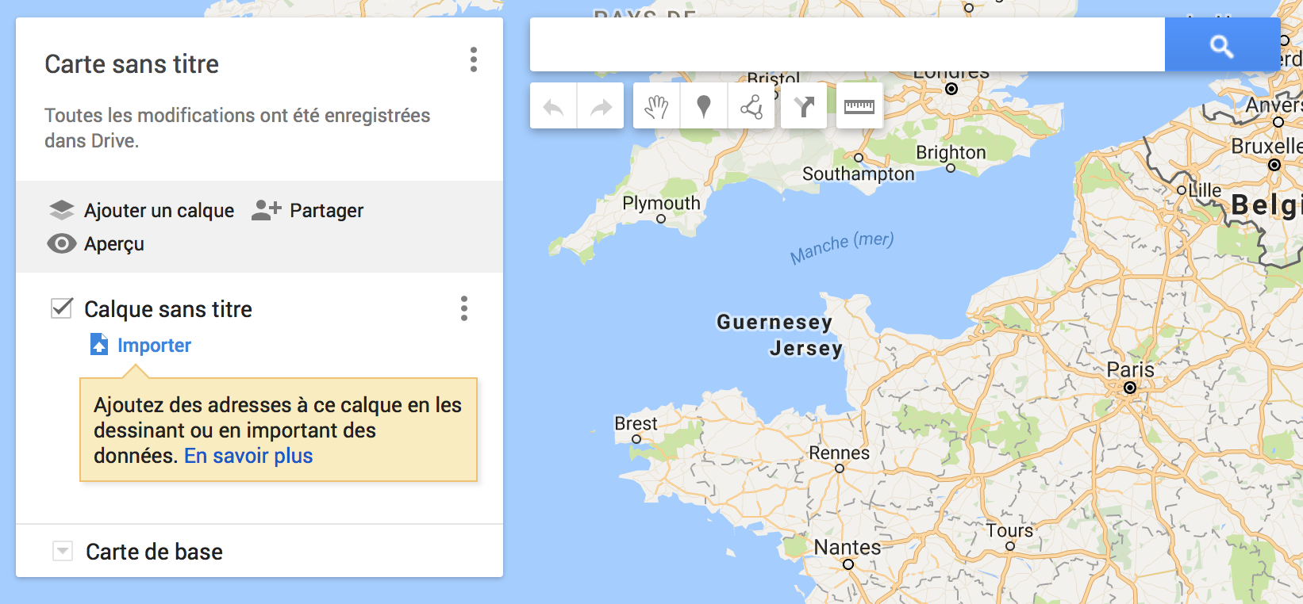
Task: Click the Importer link
Action: tap(154, 345)
